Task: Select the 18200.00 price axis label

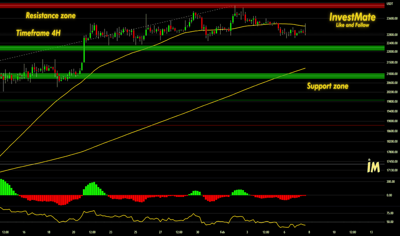Action: click(x=392, y=141)
